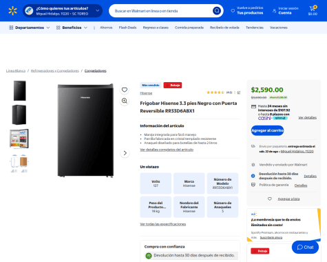Viewport: 327px width, 262px height.
Task: Open Tus productos reorder heart icon
Action: click(233, 10)
